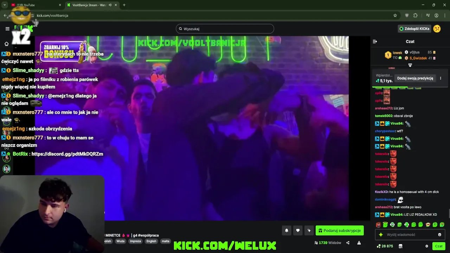Open a new browser tab with plus
The width and height of the screenshot is (450, 253).
point(124,5)
